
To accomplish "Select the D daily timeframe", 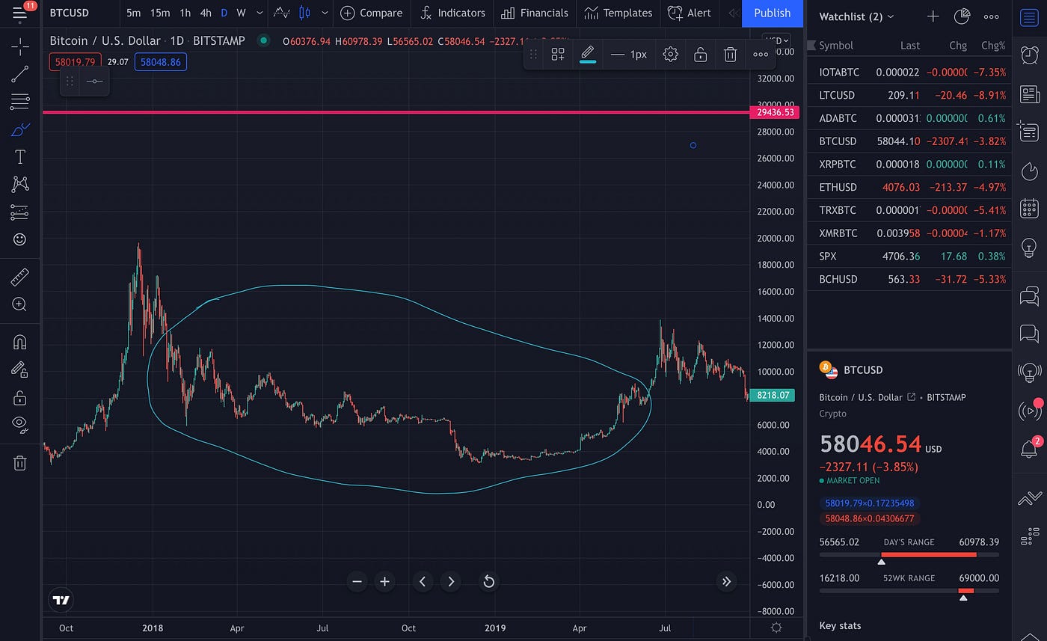I will [224, 13].
